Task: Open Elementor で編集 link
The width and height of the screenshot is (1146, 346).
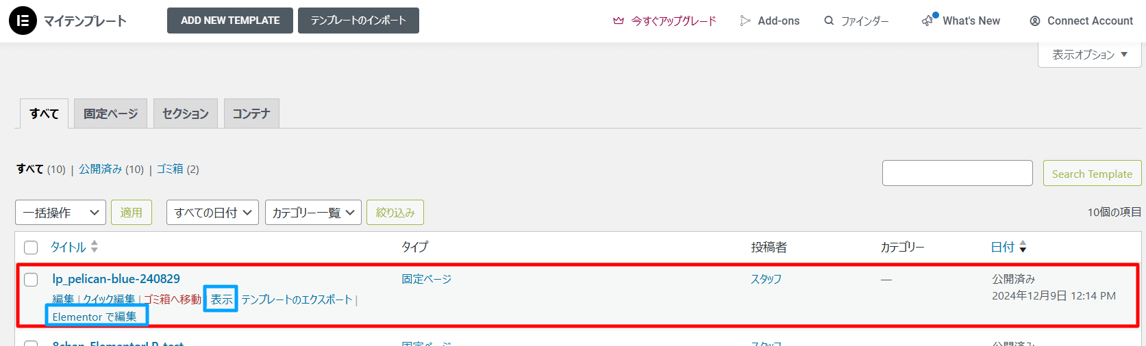Action: pos(95,317)
